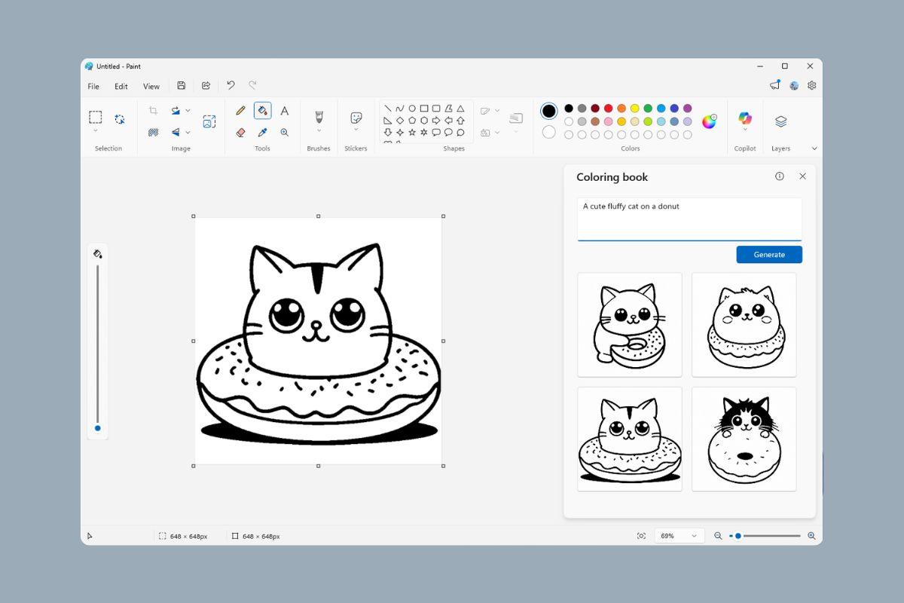The image size is (904, 603).
Task: Expand the Rotate options dropdown
Action: coord(188,111)
